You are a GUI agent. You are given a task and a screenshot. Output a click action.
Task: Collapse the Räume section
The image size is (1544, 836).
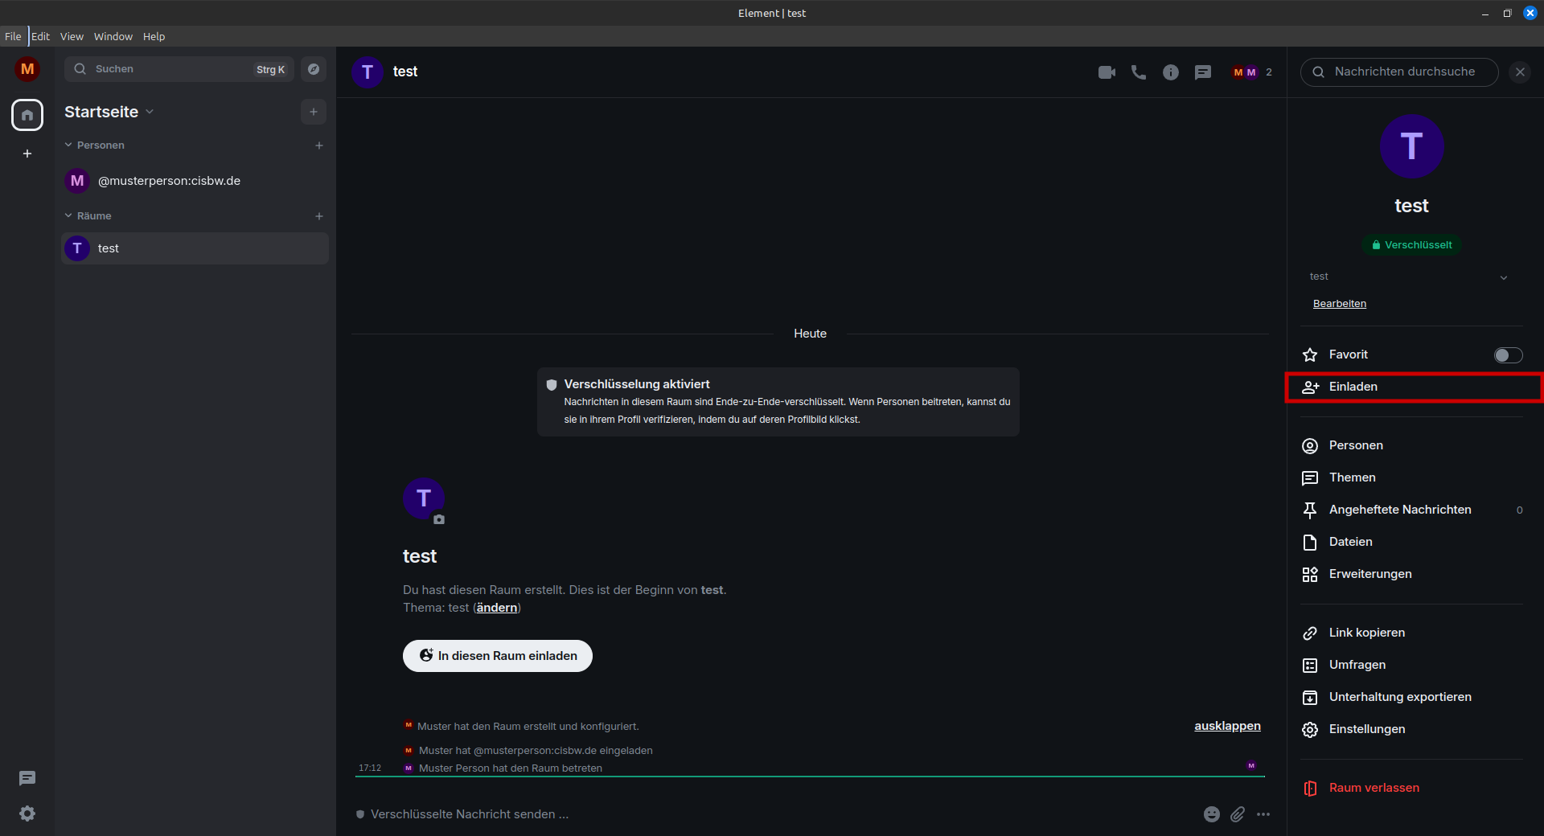coord(69,216)
